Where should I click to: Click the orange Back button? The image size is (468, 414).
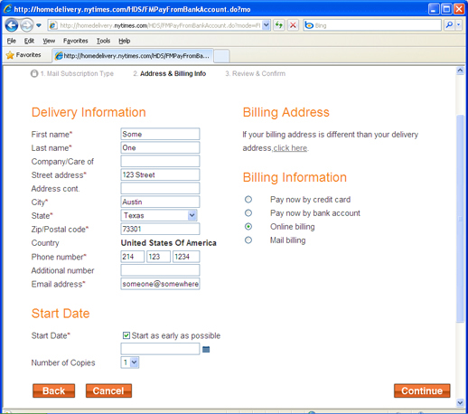click(53, 390)
